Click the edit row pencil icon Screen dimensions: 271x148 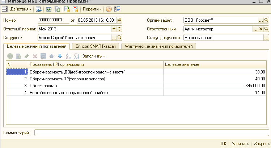pyautogui.click(x=26, y=56)
